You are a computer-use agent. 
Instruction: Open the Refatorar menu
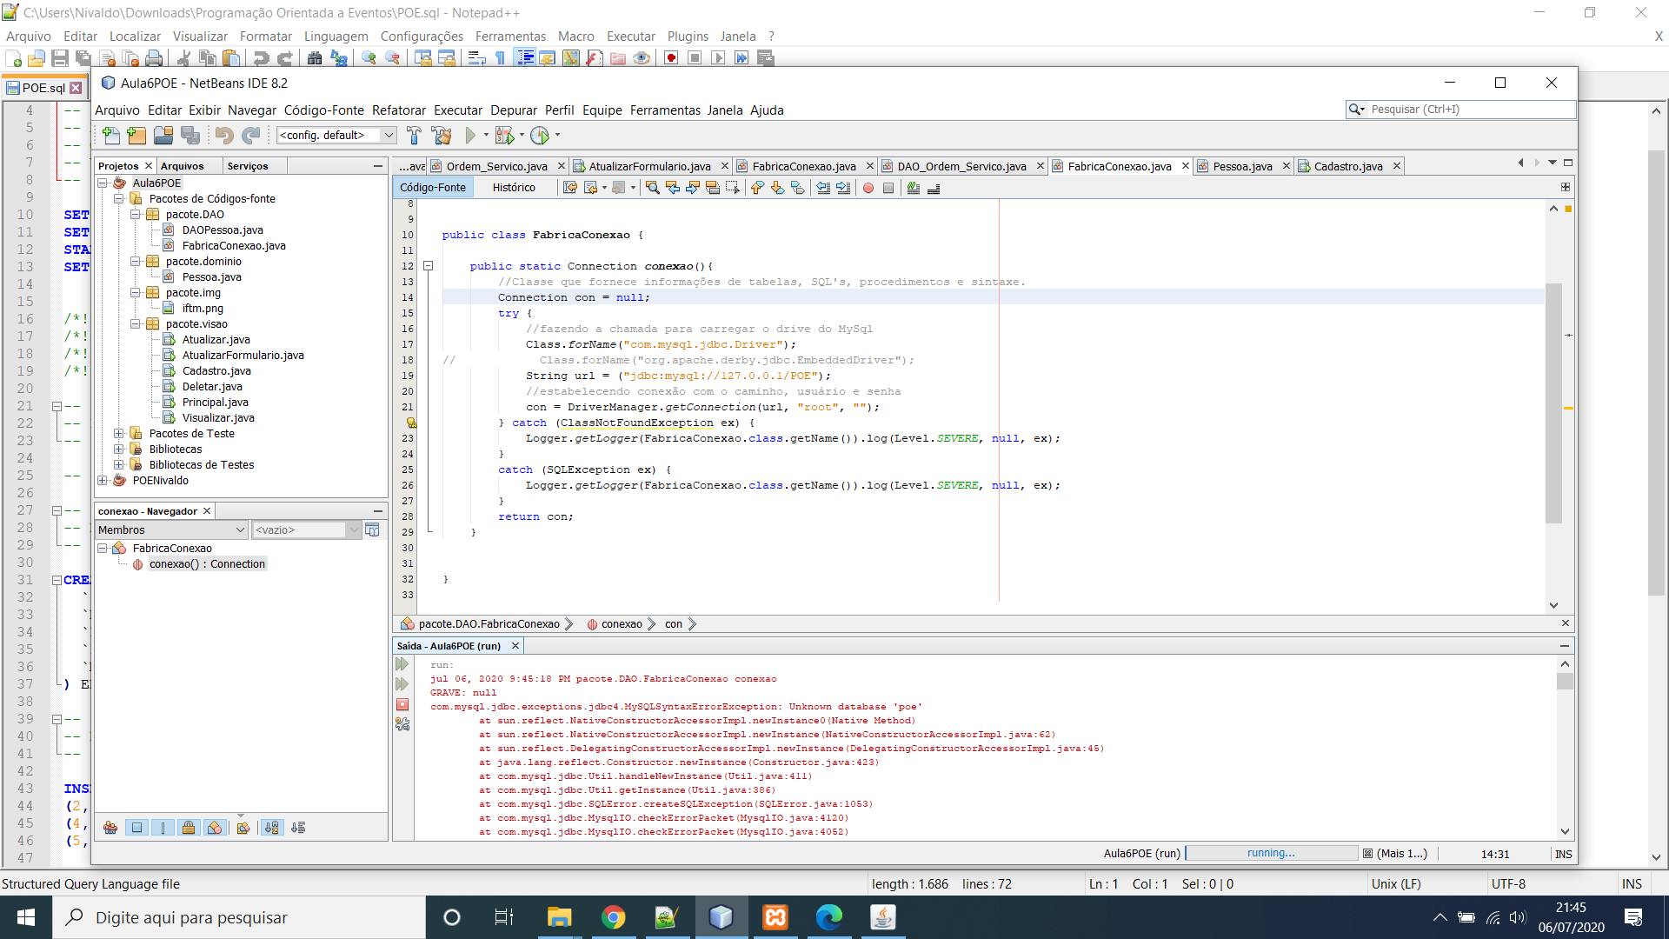click(x=398, y=110)
